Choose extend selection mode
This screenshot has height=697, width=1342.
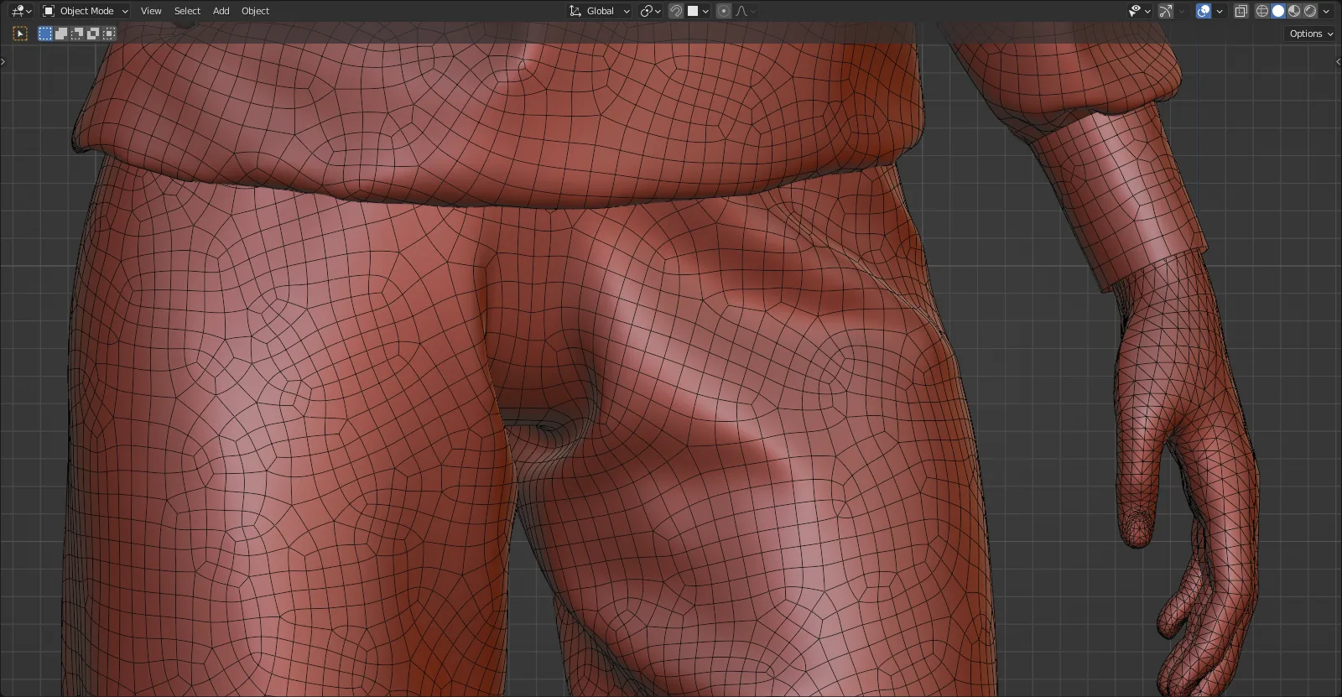coord(61,34)
